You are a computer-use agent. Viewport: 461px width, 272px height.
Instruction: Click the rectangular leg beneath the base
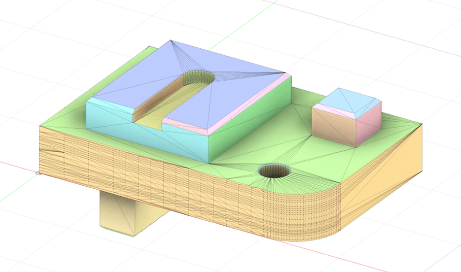click(x=118, y=209)
